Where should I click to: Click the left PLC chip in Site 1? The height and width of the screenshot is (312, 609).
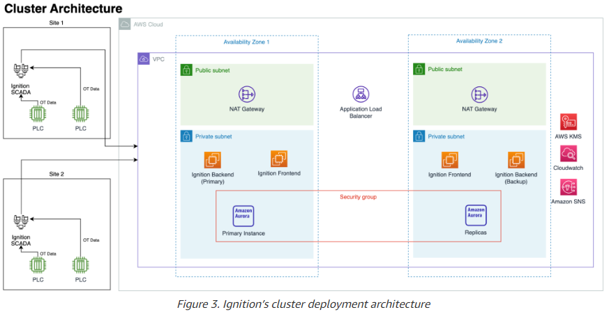[x=38, y=114]
